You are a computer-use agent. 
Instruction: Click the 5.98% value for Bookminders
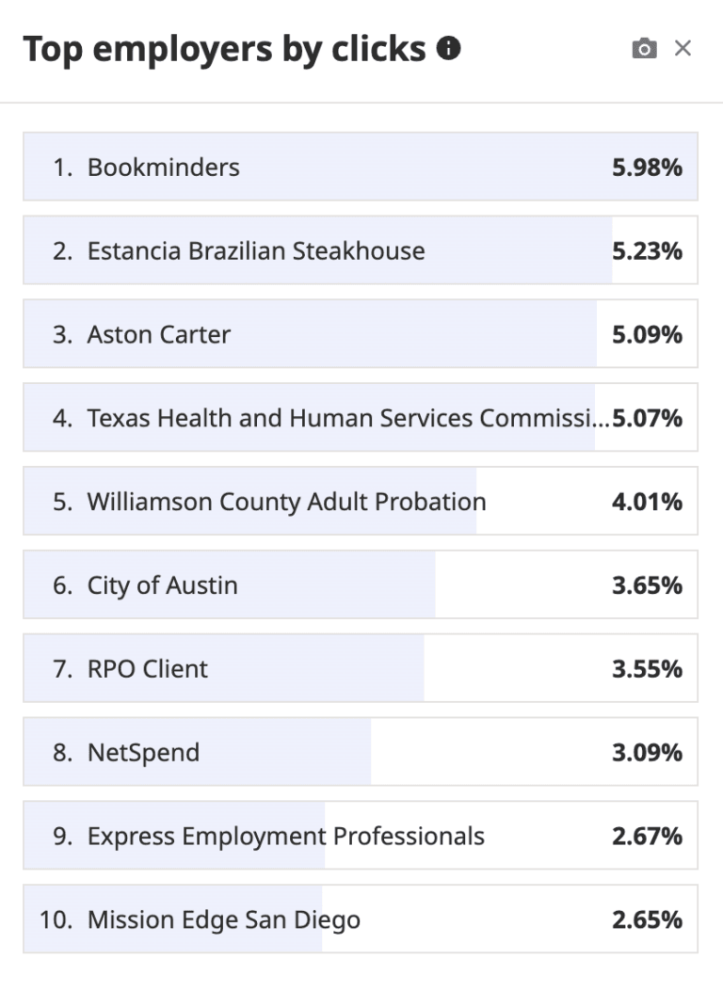pos(647,168)
